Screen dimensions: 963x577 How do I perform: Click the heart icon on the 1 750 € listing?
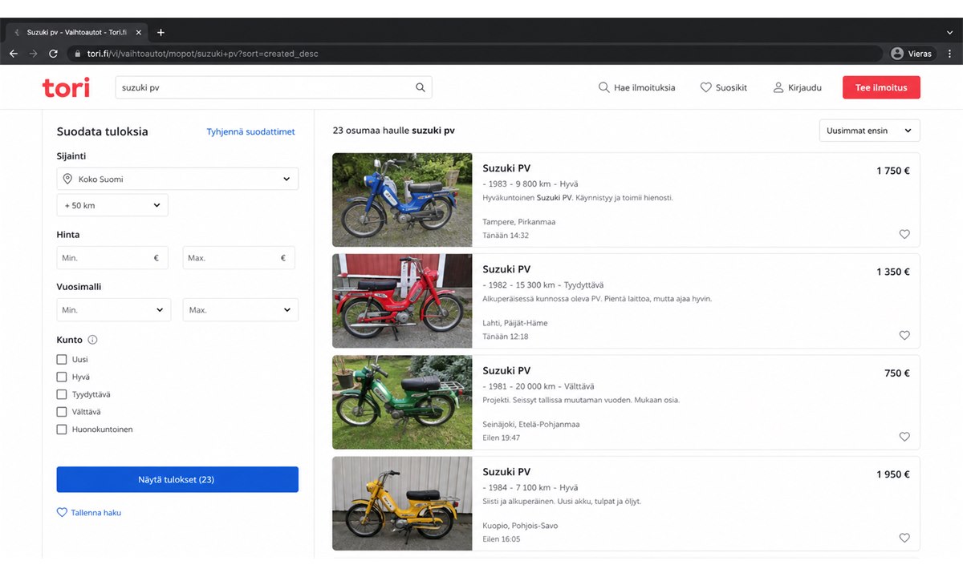coord(904,235)
